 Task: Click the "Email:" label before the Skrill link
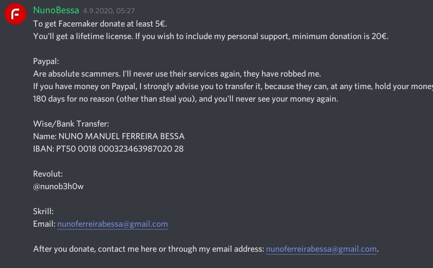coord(44,224)
